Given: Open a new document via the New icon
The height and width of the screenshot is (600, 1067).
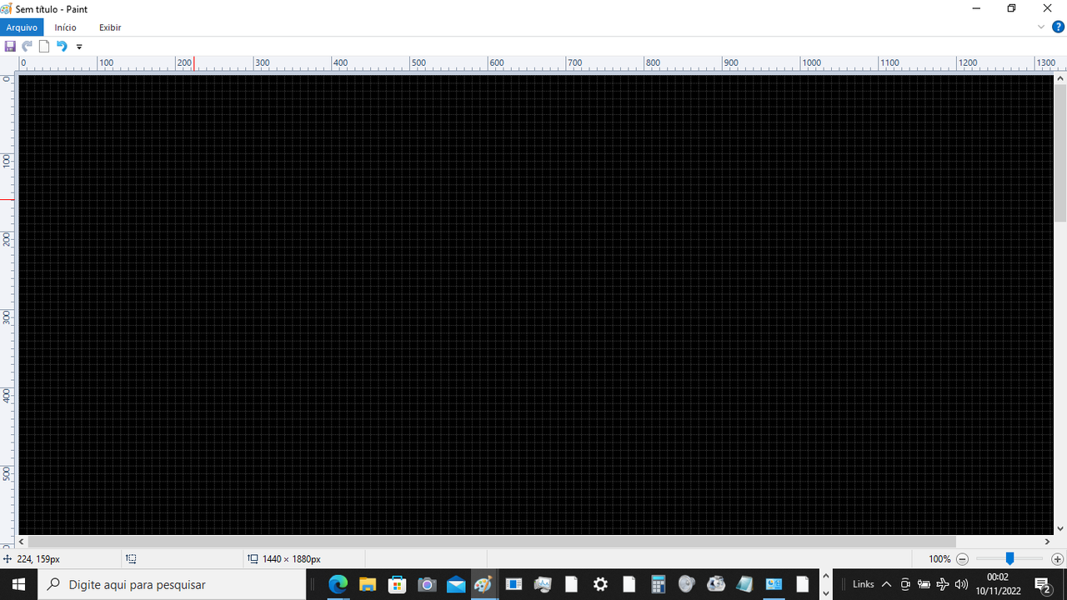Looking at the screenshot, I should coord(43,47).
